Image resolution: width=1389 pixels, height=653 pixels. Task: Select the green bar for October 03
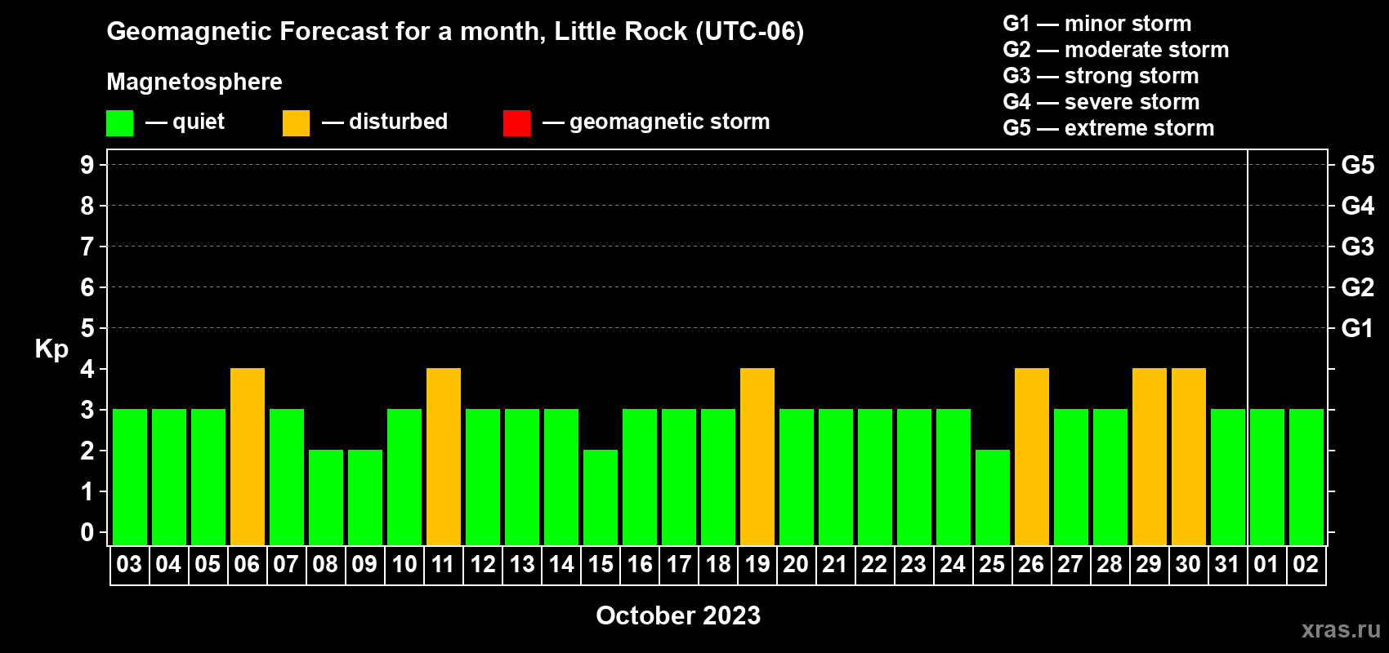130,478
